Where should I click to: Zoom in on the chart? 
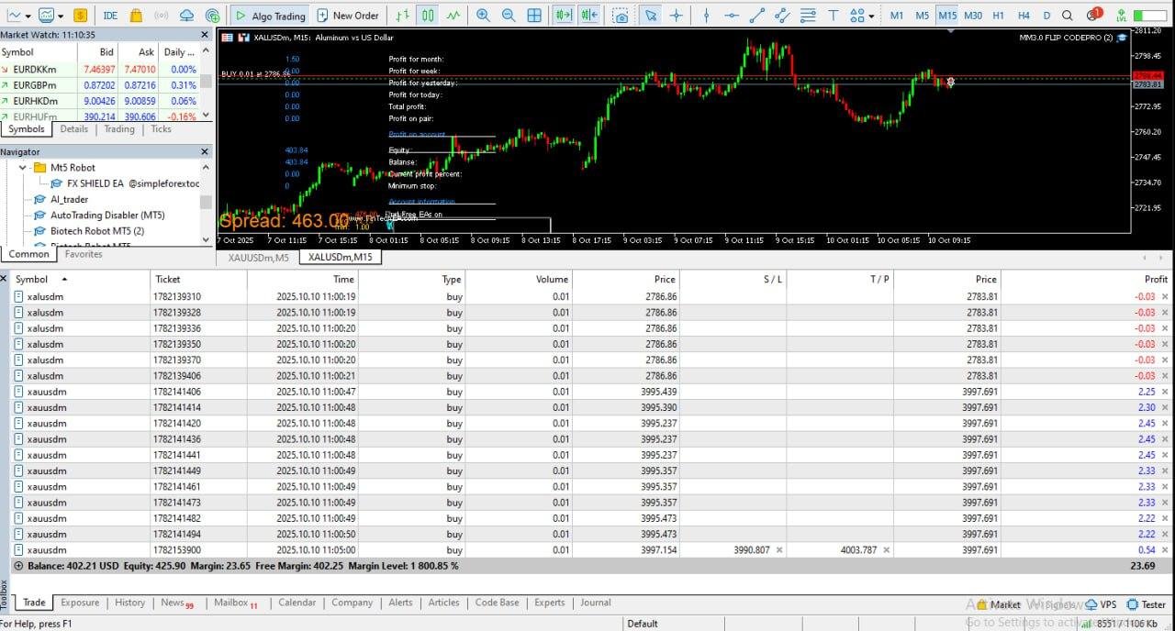click(x=483, y=16)
